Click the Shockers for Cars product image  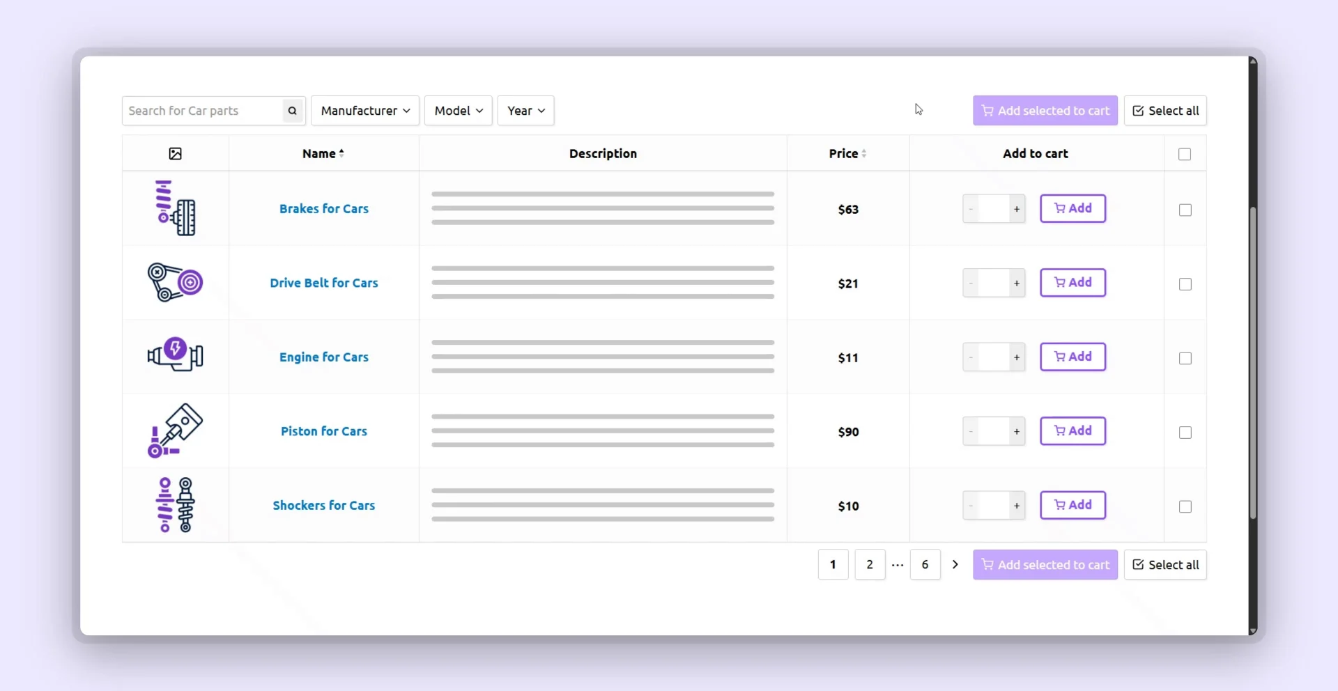click(176, 505)
